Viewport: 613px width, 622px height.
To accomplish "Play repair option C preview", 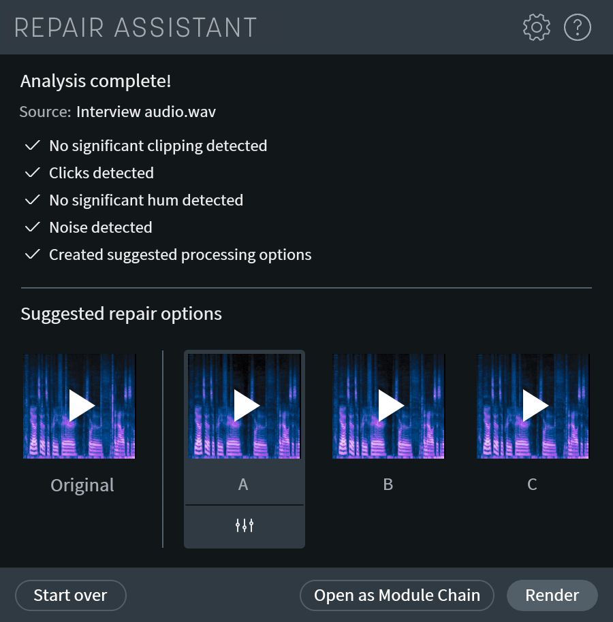I will coord(533,405).
